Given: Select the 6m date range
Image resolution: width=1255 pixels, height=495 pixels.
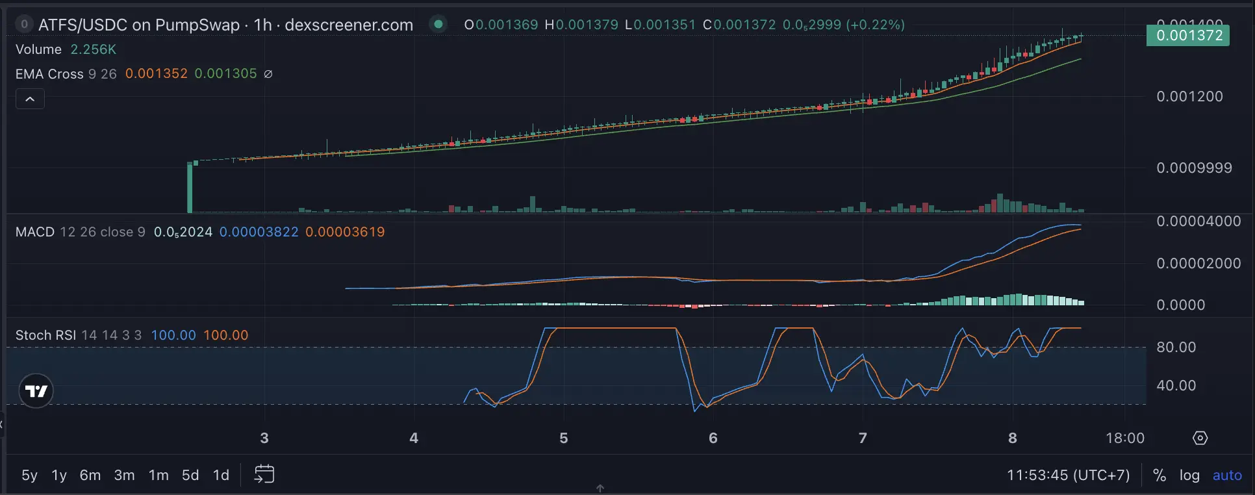Looking at the screenshot, I should pos(90,475).
